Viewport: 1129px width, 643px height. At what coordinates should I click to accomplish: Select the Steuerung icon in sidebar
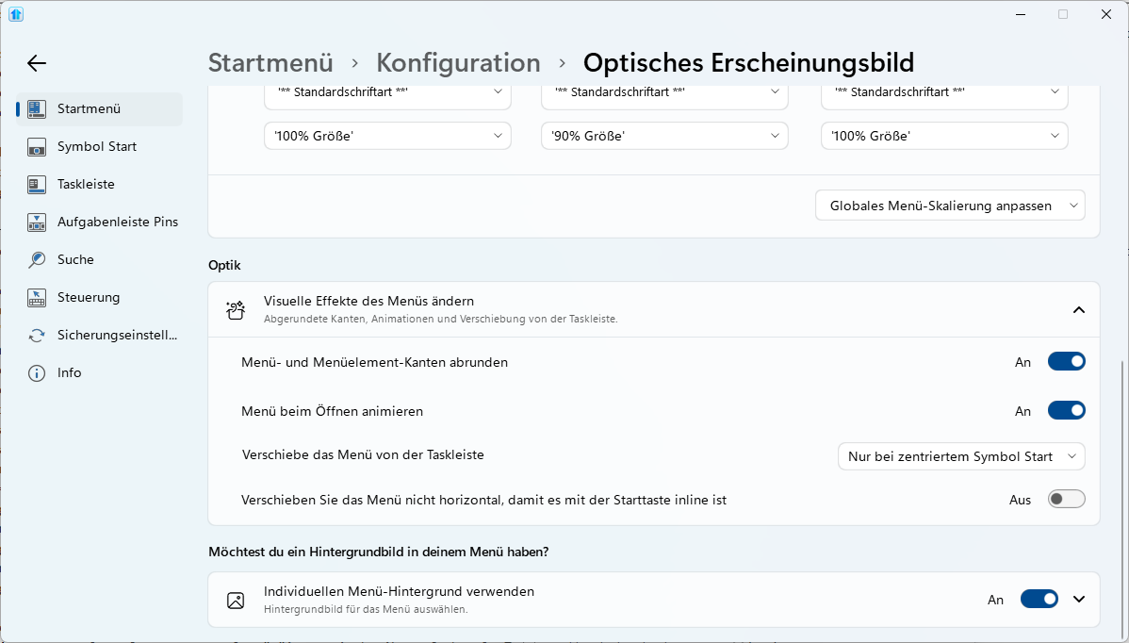tap(37, 298)
